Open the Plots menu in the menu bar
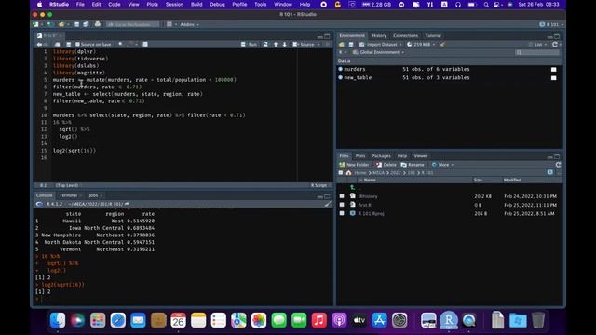Screen dimensions: 596x335 [152, 5]
